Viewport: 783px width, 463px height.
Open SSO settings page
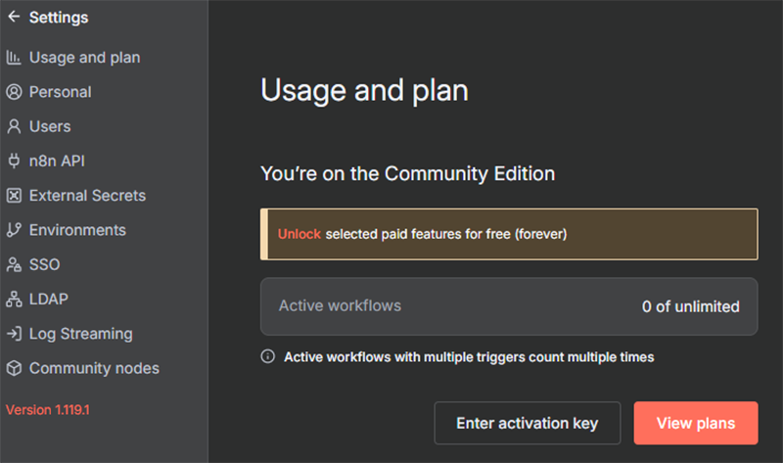(x=44, y=264)
